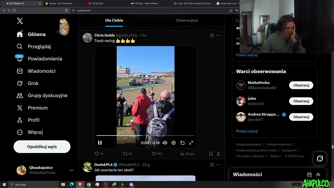Image resolution: width=334 pixels, height=188 pixels.
Task: Compose new message in Wiadomości drawer
Action: 309,175
